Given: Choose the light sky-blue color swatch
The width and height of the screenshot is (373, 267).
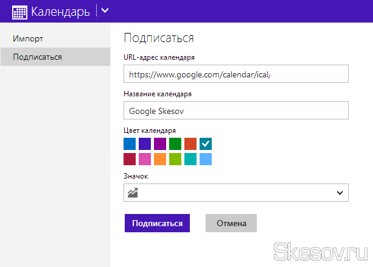Looking at the screenshot, I should [x=206, y=159].
